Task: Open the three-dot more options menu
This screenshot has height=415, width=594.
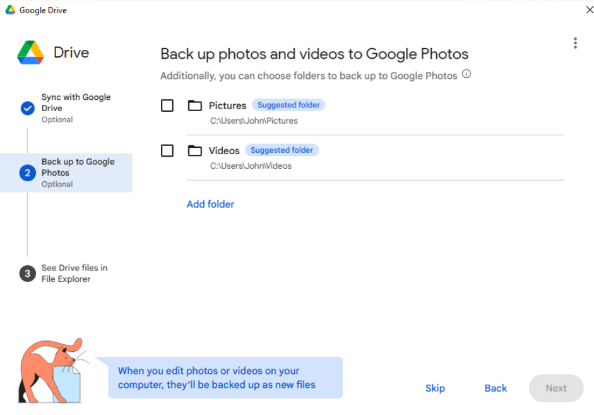Action: pyautogui.click(x=574, y=43)
